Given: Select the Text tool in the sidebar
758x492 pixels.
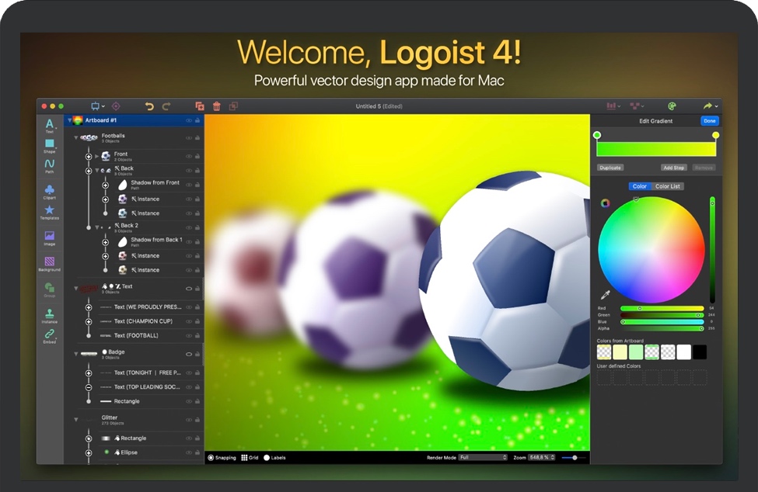Looking at the screenshot, I should pyautogui.click(x=49, y=126).
